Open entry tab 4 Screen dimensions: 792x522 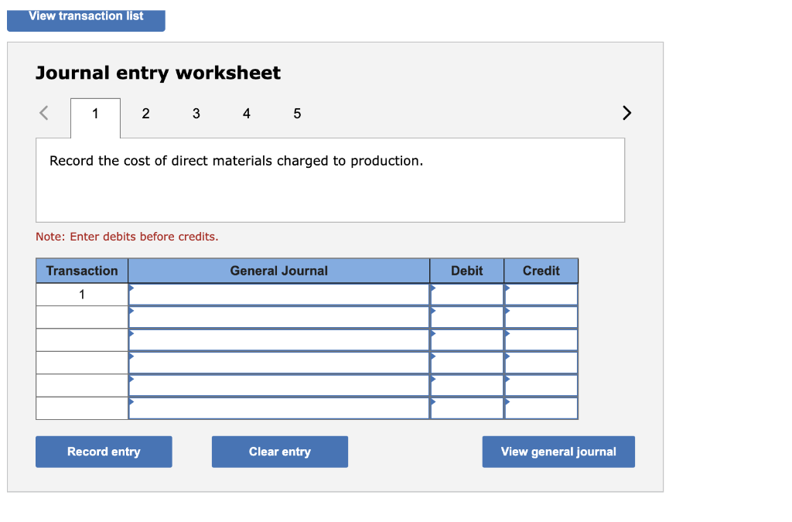(x=247, y=114)
